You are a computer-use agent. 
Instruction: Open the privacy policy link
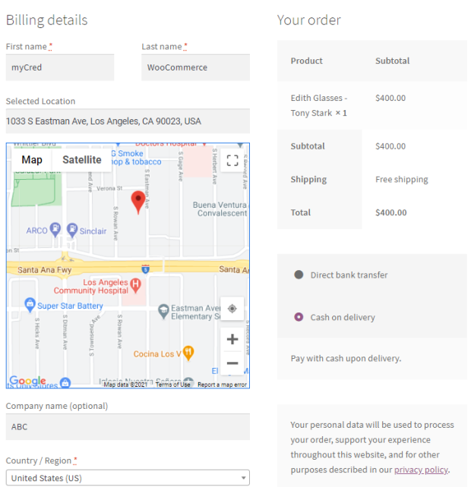tap(421, 470)
